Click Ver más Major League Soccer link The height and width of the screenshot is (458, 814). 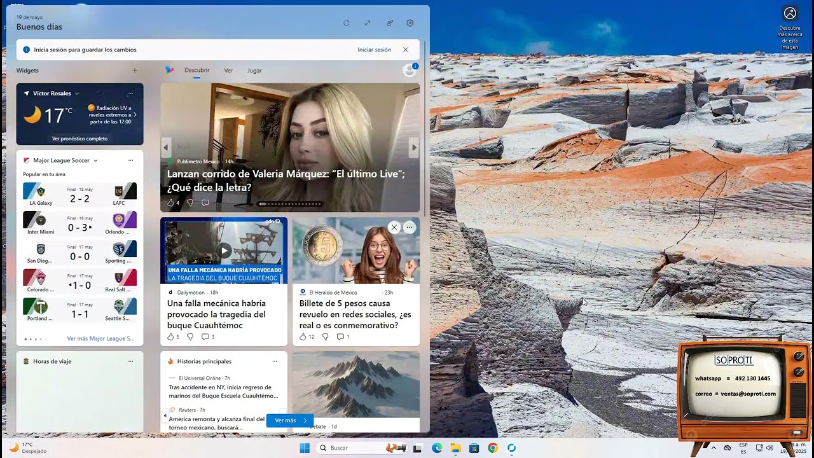click(x=100, y=338)
